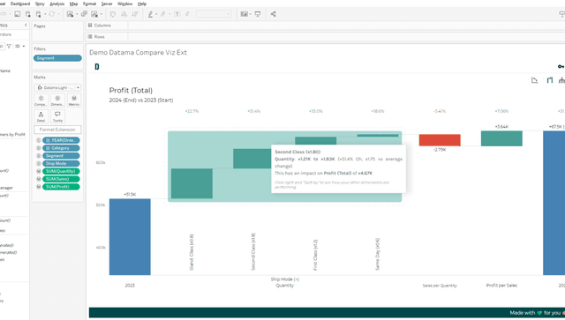
Task: Click the Ship Mode pill on Marks card
Action: click(61, 163)
